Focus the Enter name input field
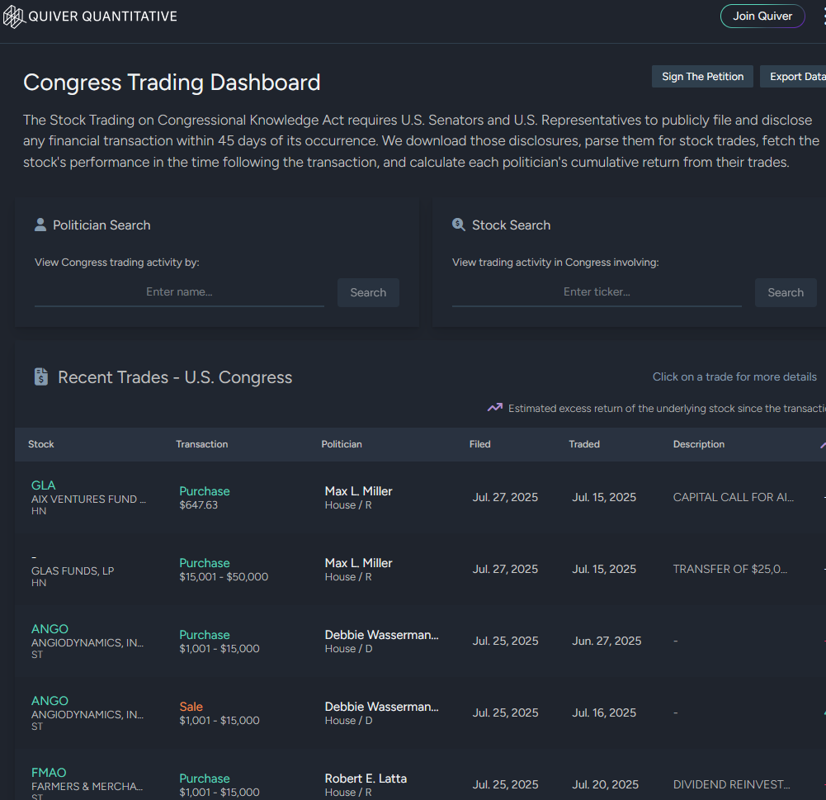This screenshot has width=826, height=800. click(179, 292)
